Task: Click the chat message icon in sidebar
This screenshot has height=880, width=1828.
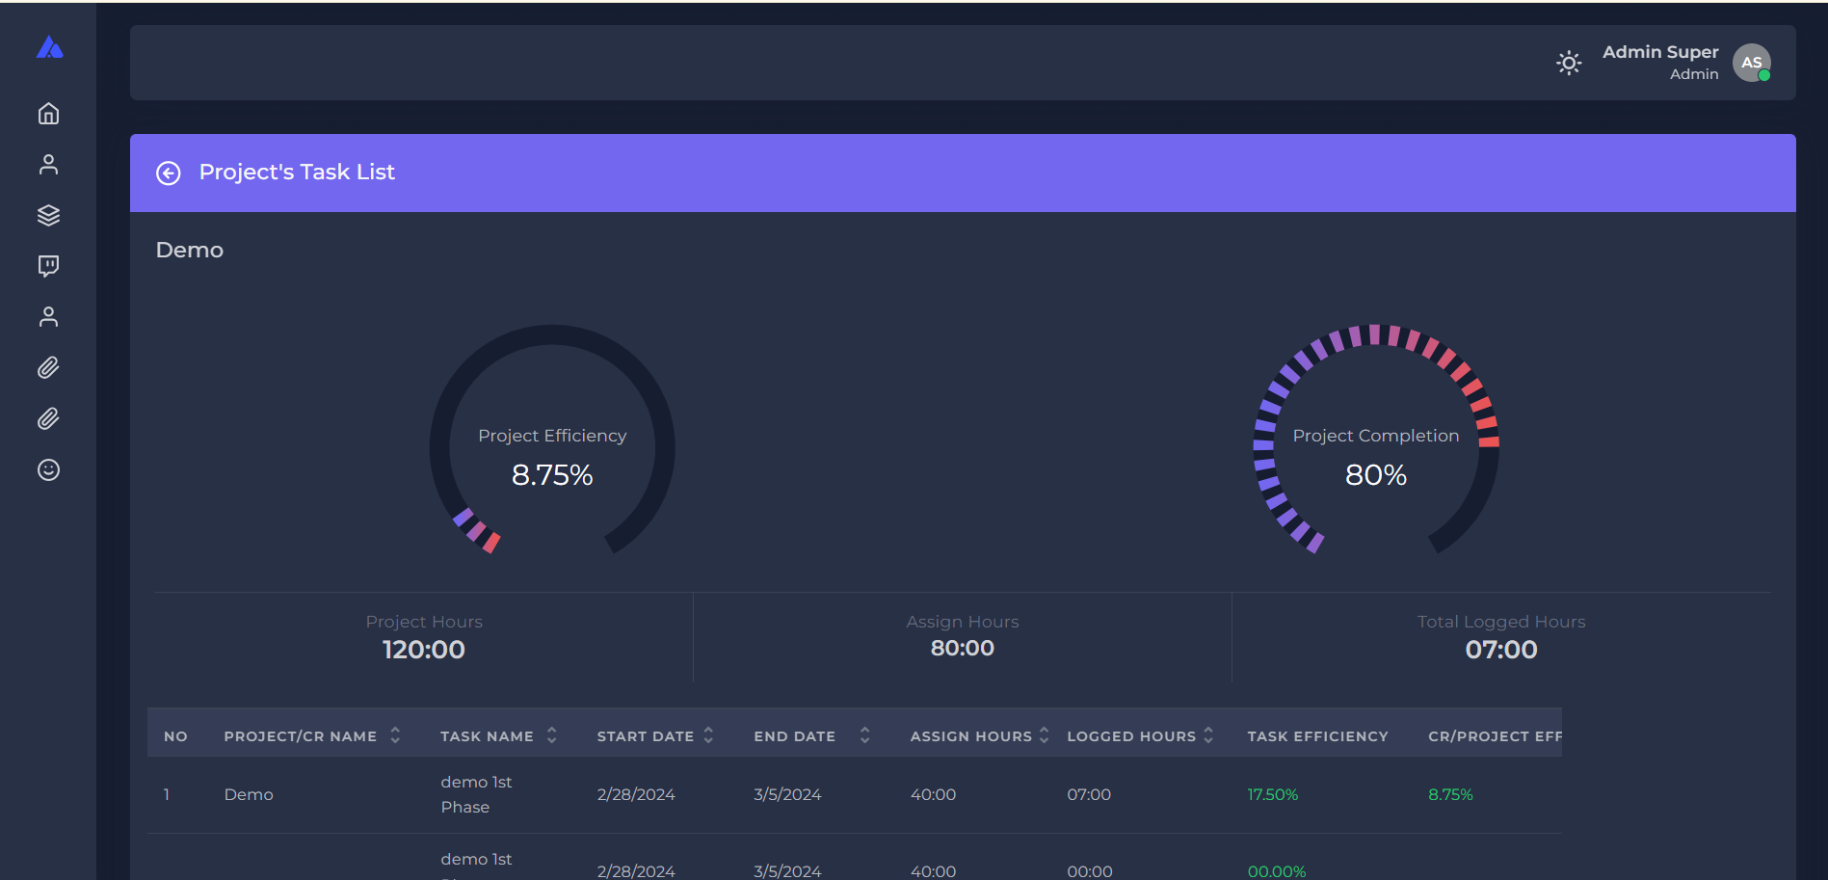Action: pos(48,266)
